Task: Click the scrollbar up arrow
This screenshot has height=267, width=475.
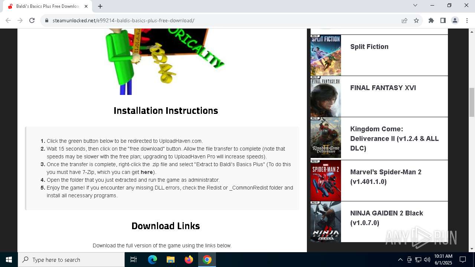Action: pos(472,32)
